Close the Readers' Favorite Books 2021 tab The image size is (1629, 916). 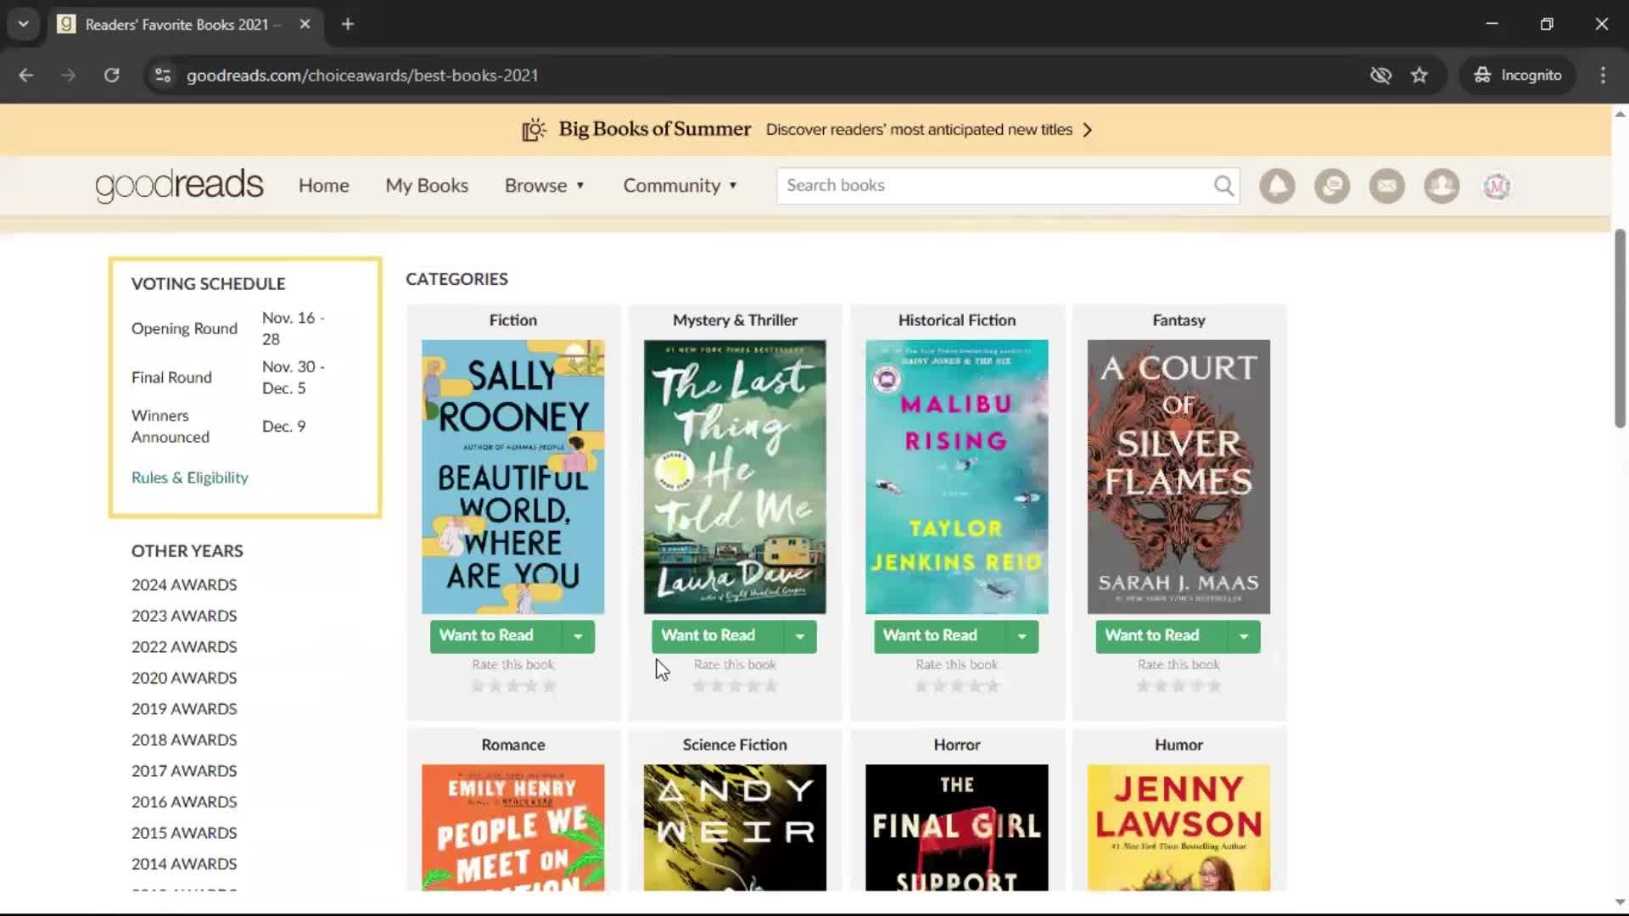(x=305, y=25)
